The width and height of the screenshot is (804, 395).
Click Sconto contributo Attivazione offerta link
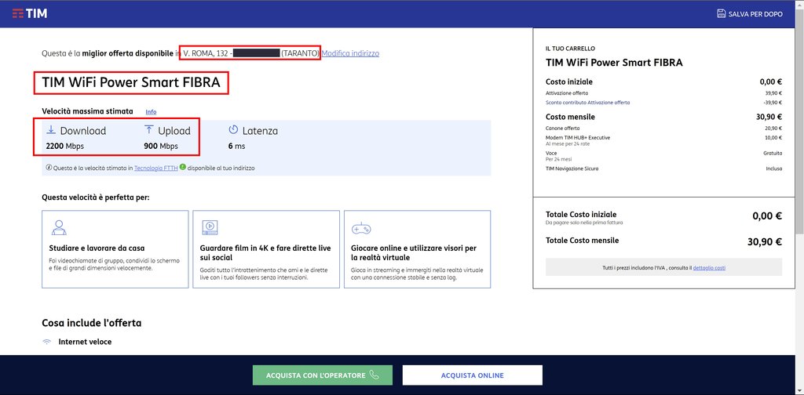[587, 103]
